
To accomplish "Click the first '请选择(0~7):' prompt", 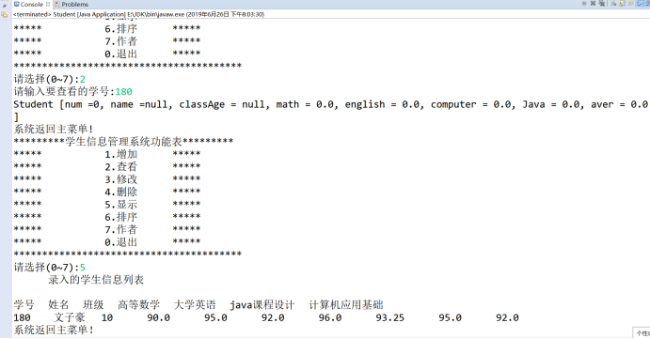I will pos(46,79).
